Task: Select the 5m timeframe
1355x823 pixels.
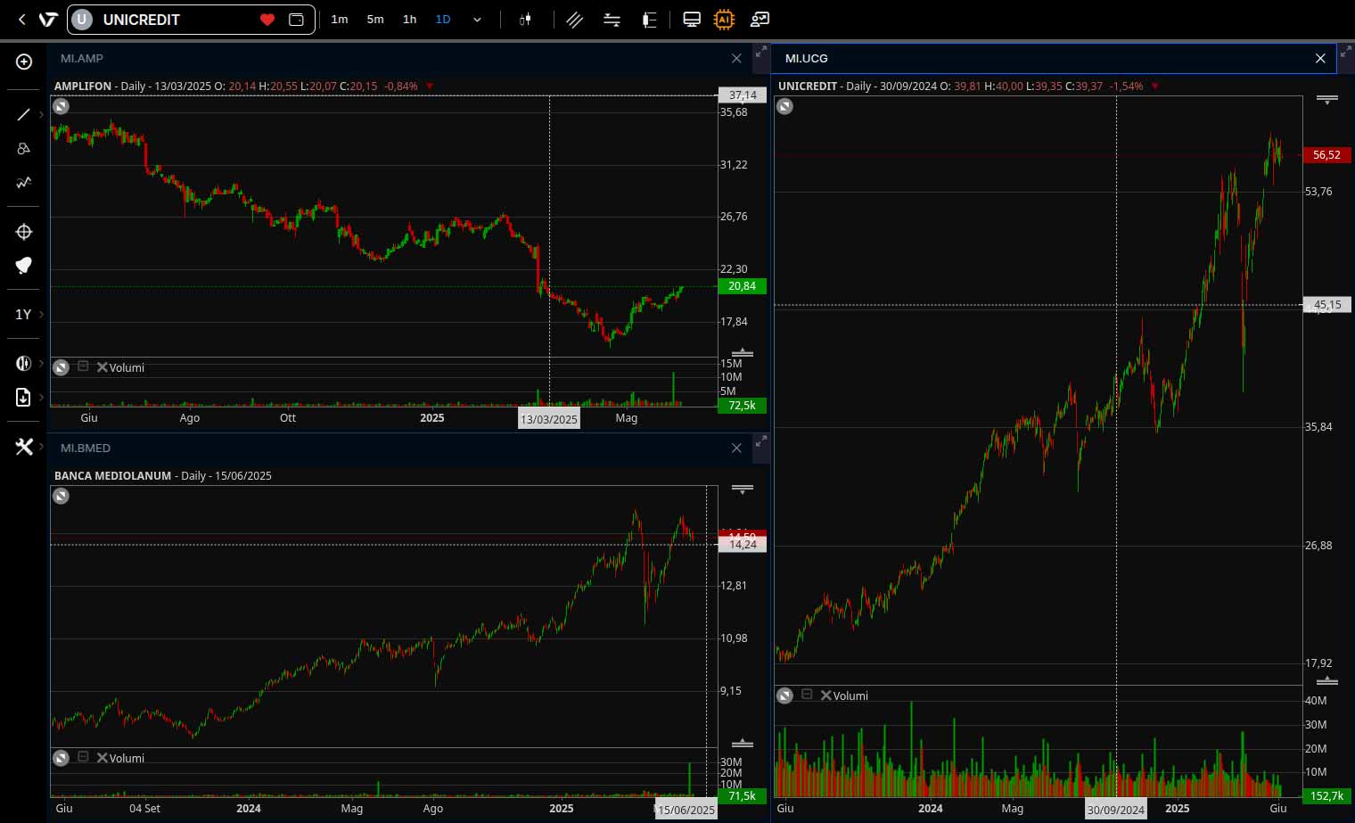Action: (x=375, y=20)
